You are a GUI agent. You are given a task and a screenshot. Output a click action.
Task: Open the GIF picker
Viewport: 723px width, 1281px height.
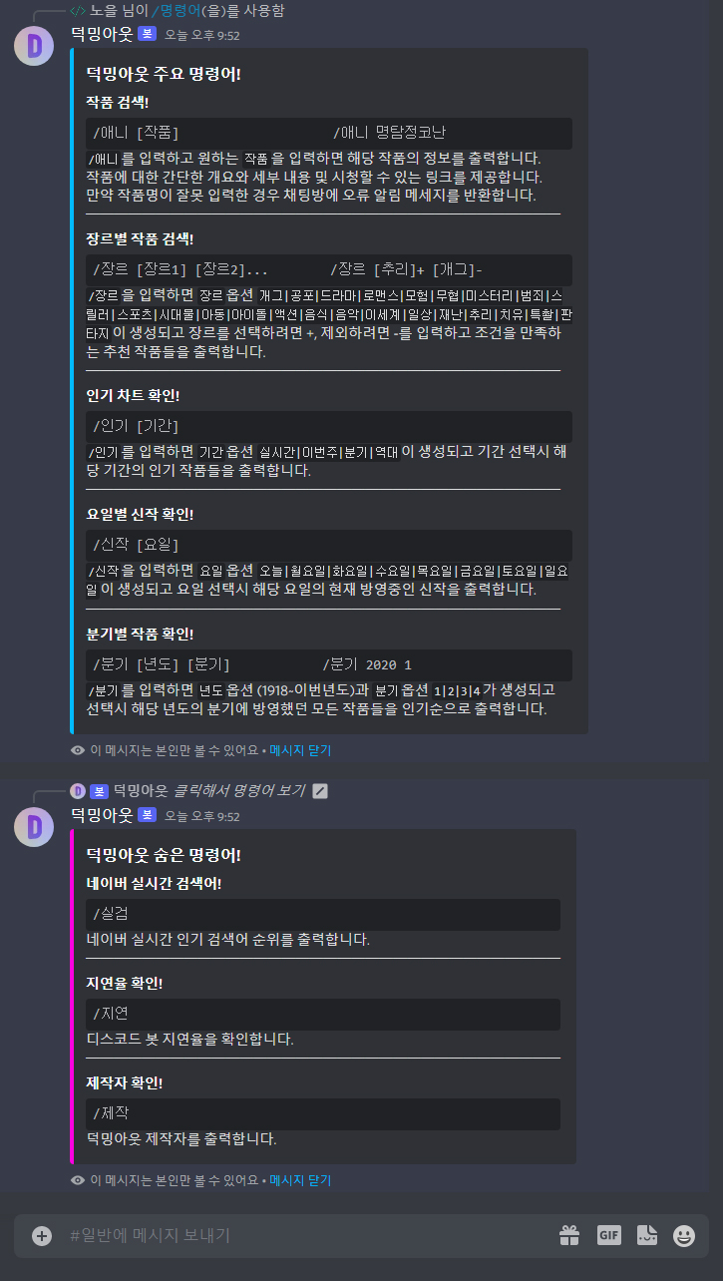(x=608, y=1235)
